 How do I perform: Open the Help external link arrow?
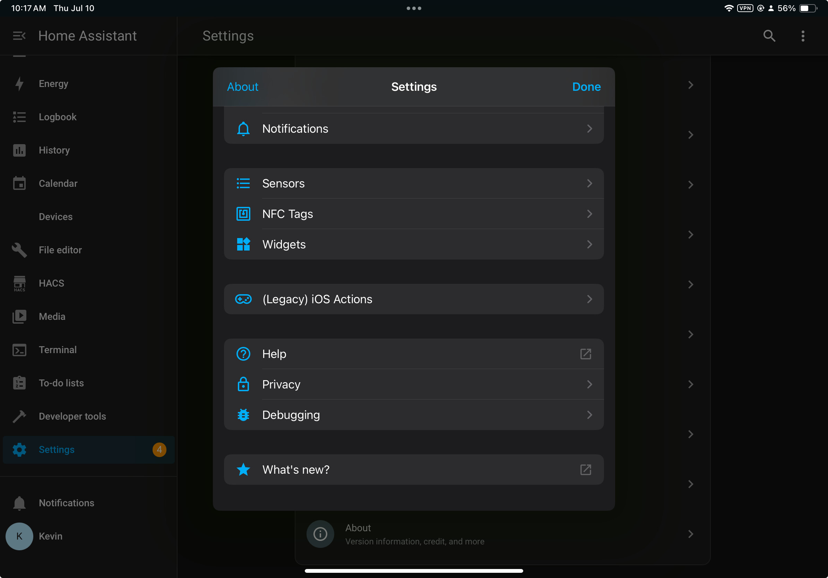[x=586, y=354]
